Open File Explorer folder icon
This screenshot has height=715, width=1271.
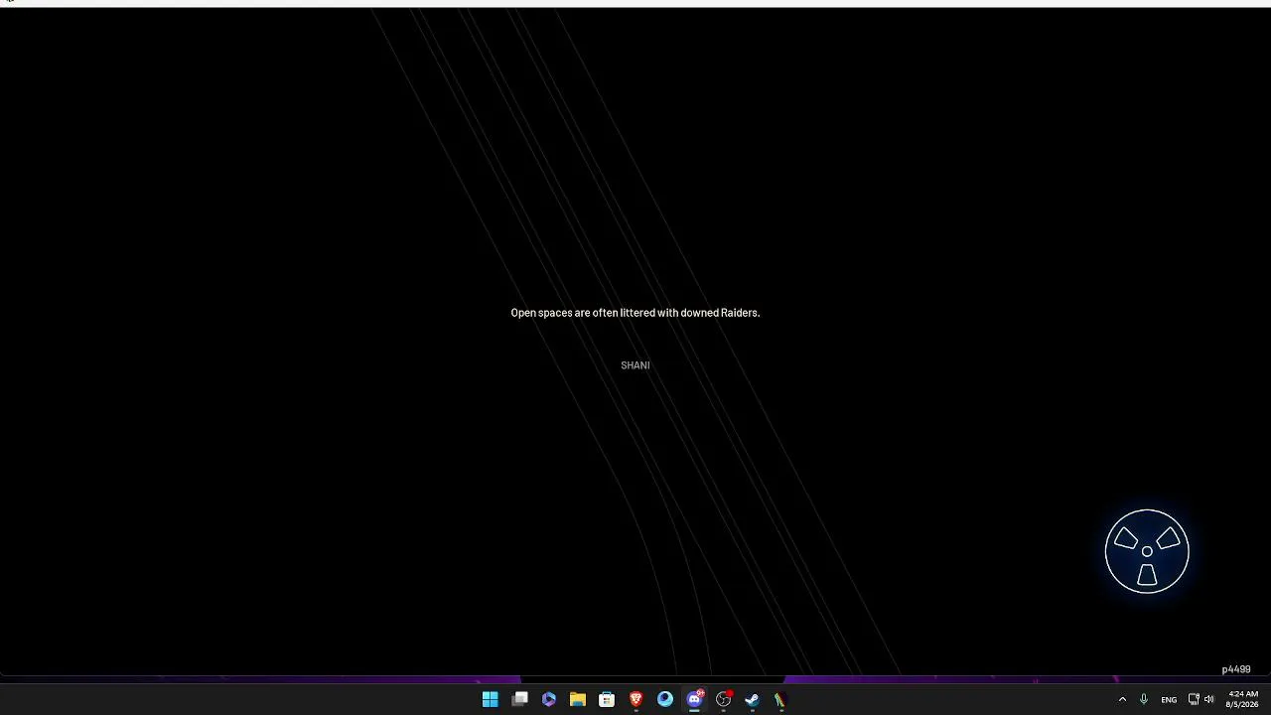[578, 699]
